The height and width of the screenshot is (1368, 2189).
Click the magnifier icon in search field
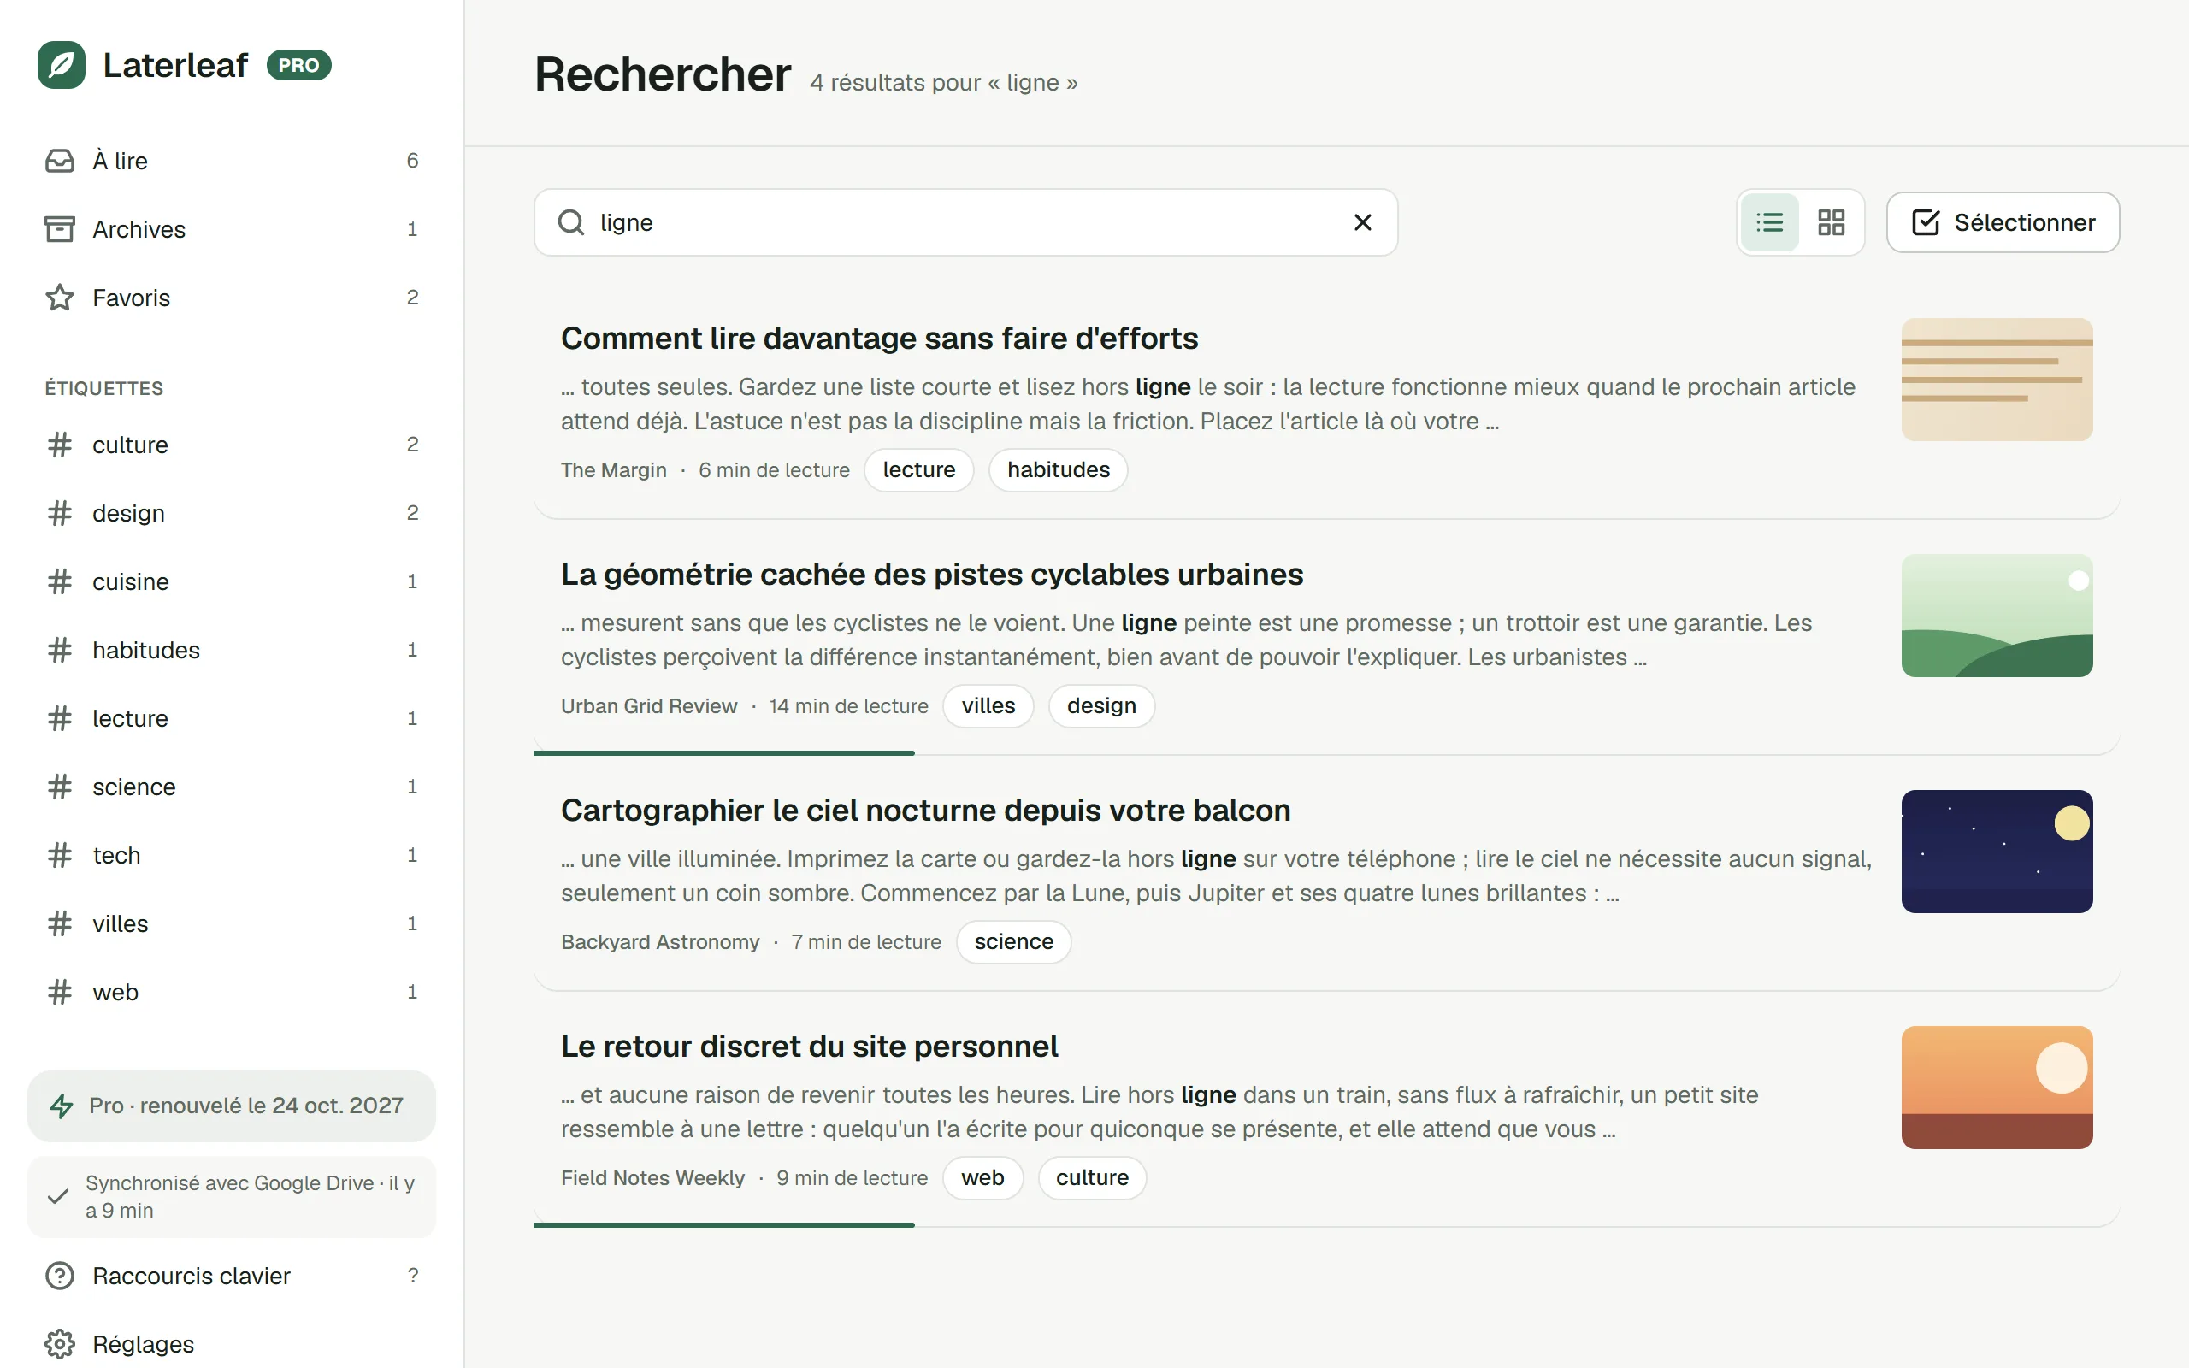[x=571, y=222]
